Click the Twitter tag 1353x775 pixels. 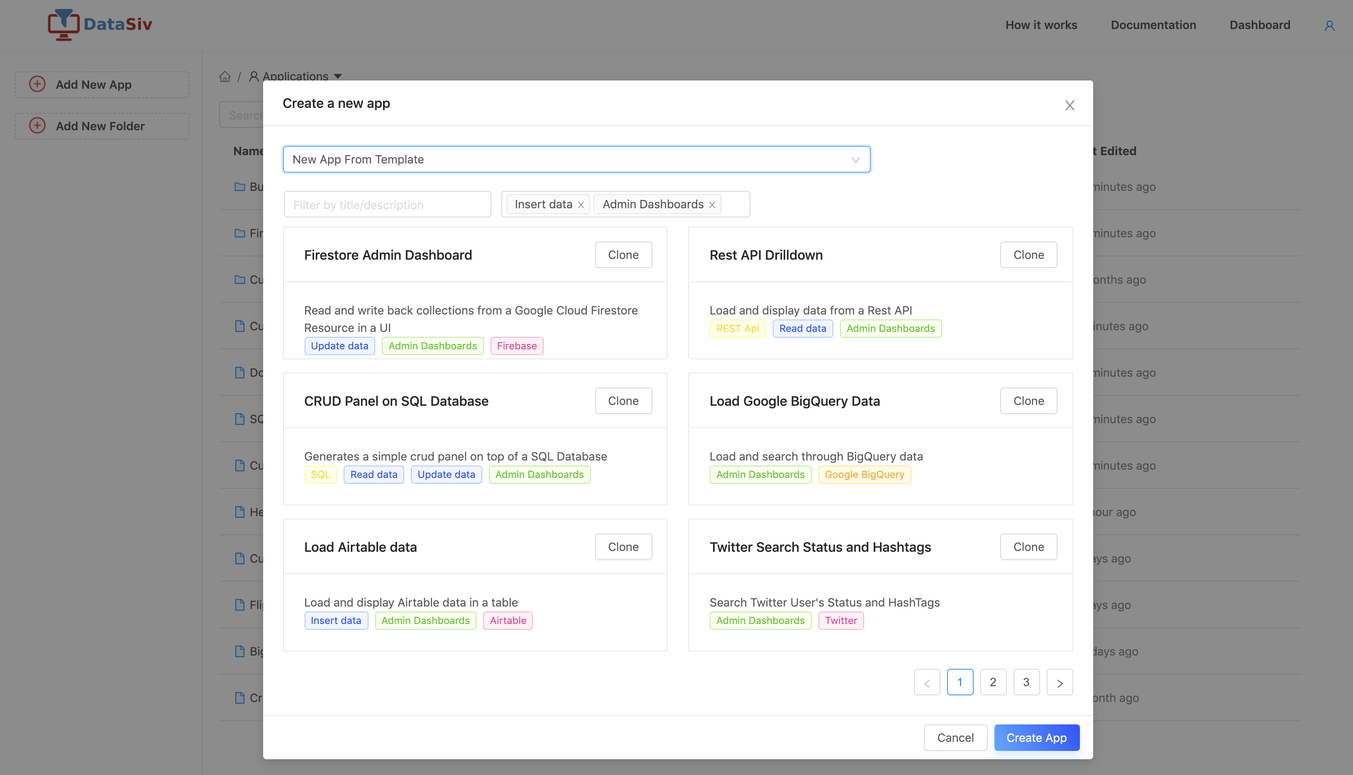pyautogui.click(x=841, y=621)
